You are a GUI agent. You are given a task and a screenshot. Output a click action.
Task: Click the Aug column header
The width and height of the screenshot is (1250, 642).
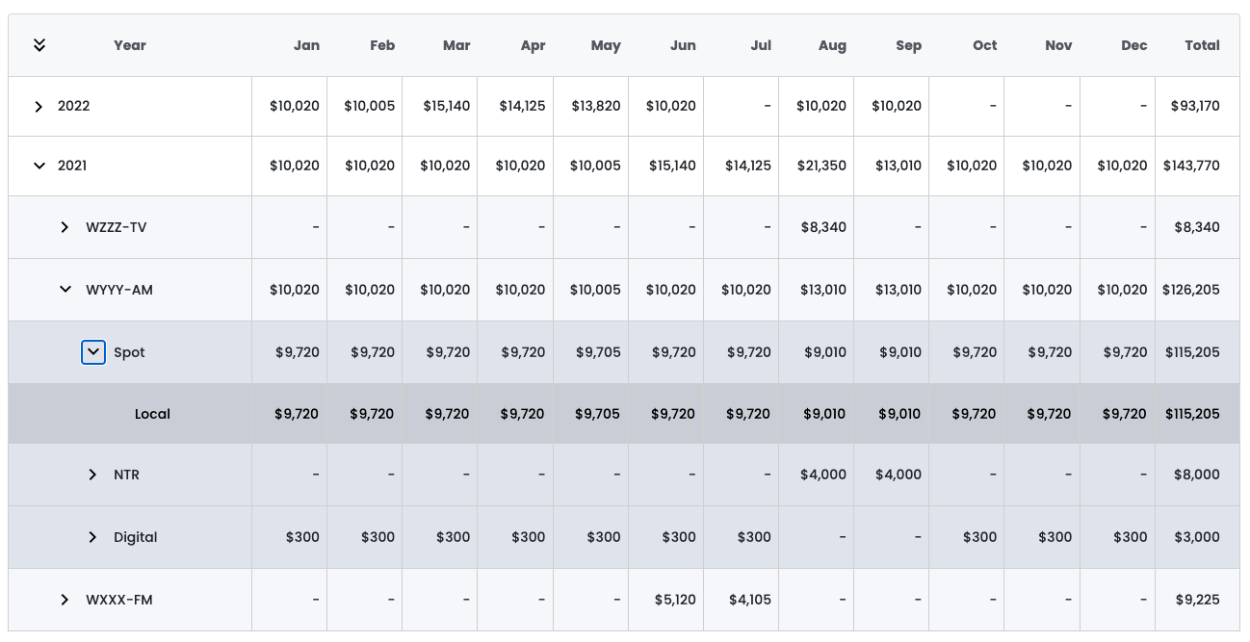coord(832,45)
